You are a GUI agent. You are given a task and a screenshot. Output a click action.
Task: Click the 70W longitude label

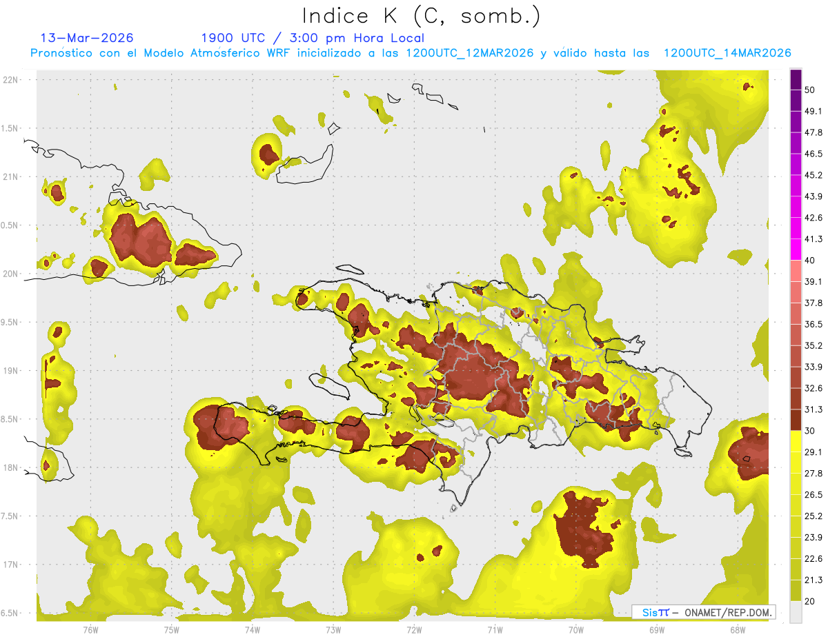coord(576,629)
